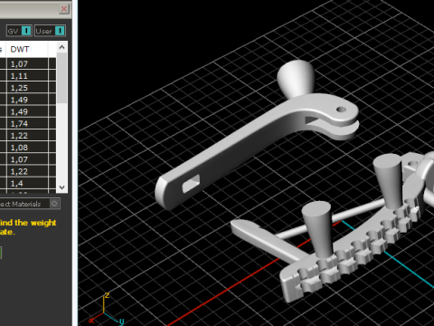Select the DWT cell showing 1,25

click(x=27, y=88)
